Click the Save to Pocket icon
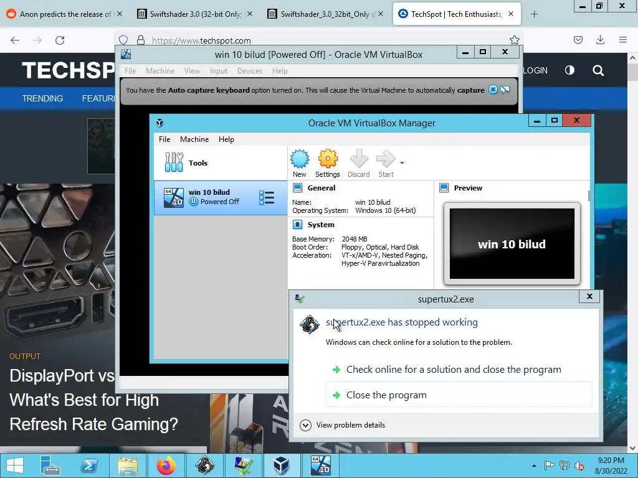The image size is (638, 478). click(x=578, y=40)
